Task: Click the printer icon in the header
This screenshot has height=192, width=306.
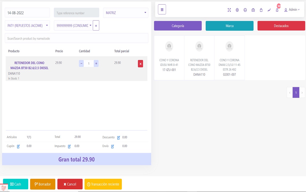Action: 245,10
